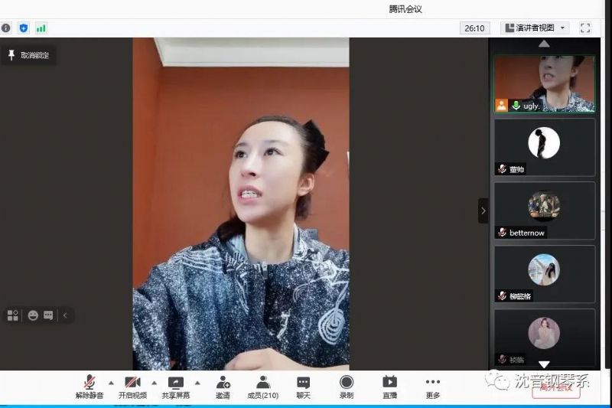Image resolution: width=612 pixels, height=408 pixels.
Task: Enter fullscreen mode using top-right icon
Action: coord(585,28)
